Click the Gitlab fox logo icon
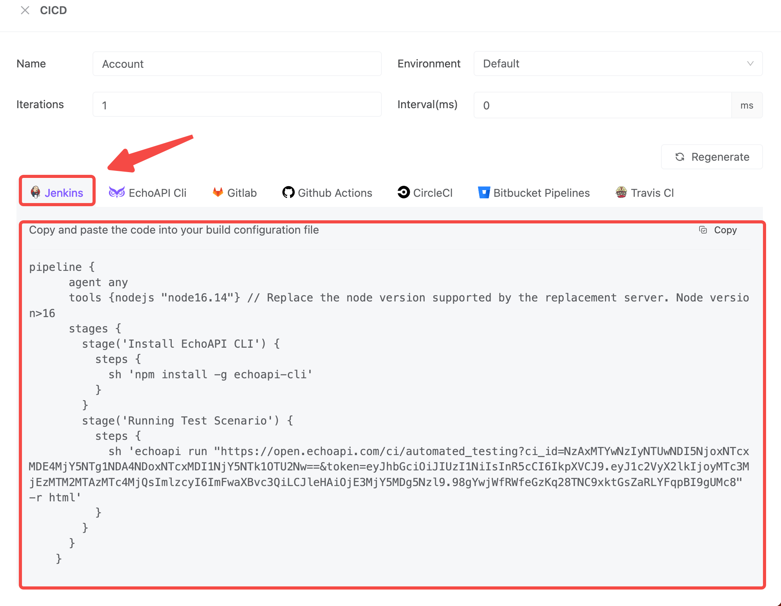The image size is (781, 606). tap(218, 192)
